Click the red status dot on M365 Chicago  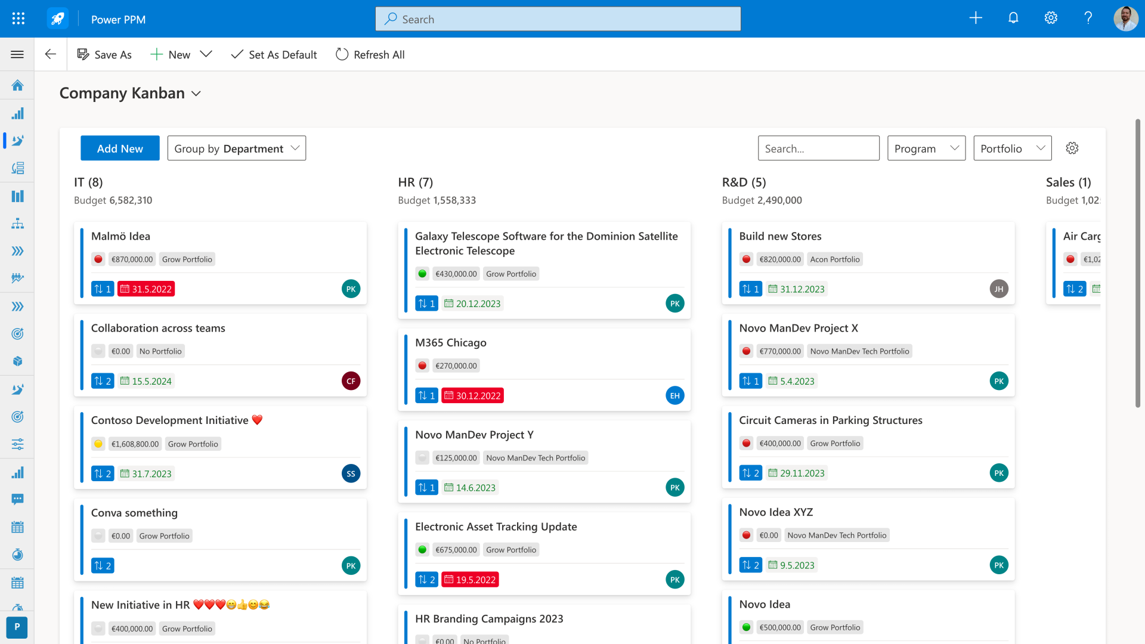[422, 366]
